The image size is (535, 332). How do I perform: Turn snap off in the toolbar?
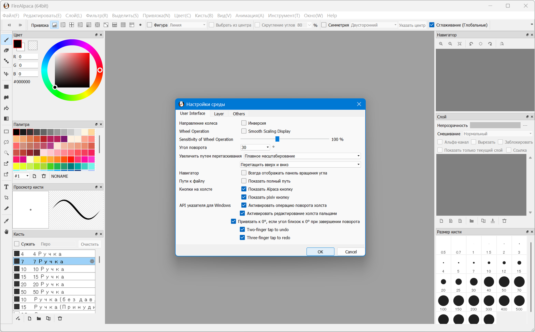tap(54, 25)
